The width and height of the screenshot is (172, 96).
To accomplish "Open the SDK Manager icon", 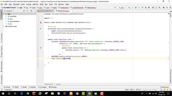I will pyautogui.click(x=160, y=7).
